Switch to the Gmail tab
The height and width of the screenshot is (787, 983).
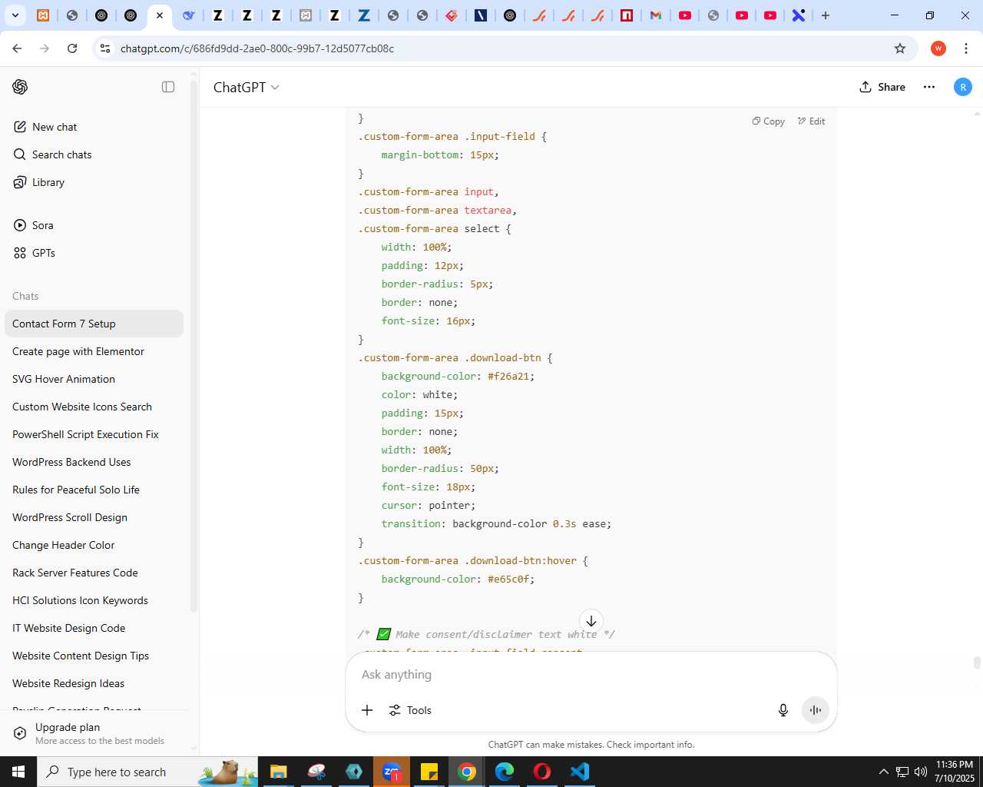point(656,15)
